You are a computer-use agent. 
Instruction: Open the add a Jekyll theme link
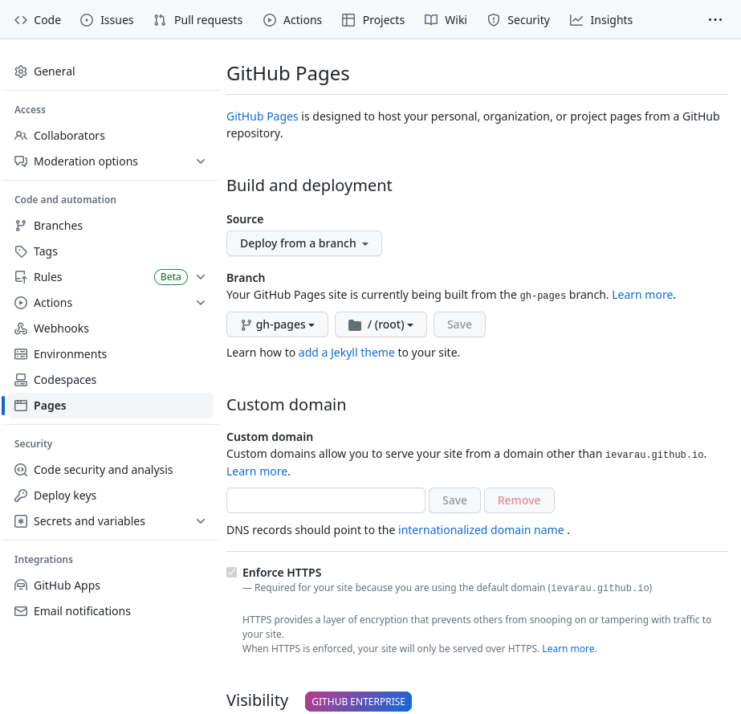pos(346,353)
